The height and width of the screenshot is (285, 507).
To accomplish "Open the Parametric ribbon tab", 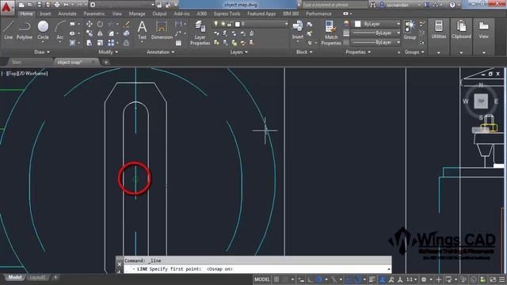I will pyautogui.click(x=94, y=13).
